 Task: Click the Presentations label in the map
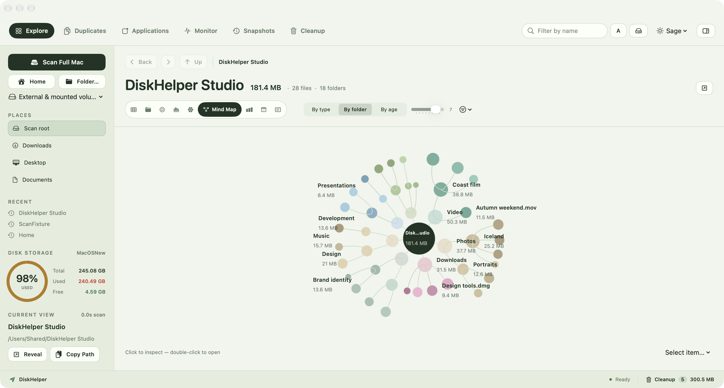[336, 185]
